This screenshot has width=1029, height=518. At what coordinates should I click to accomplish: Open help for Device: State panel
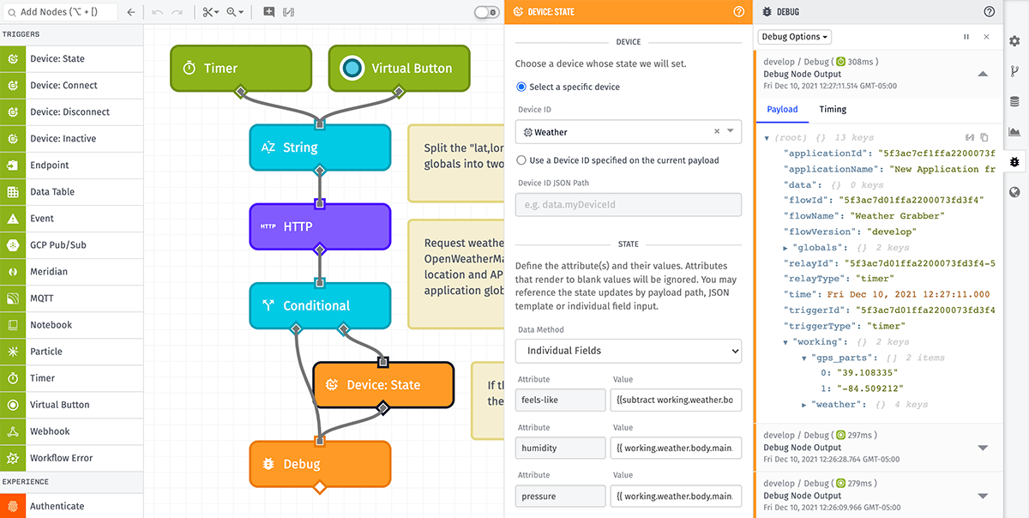tap(739, 12)
